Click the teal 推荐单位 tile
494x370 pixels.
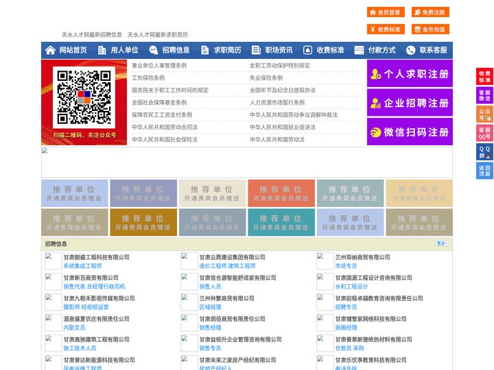(x=281, y=222)
